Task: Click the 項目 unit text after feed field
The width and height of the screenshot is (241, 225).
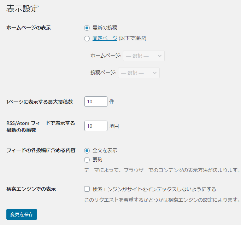Action: (114, 126)
